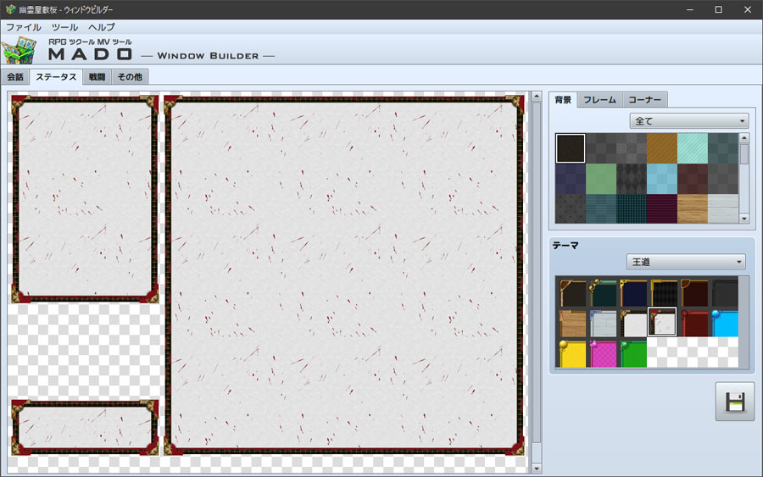Image resolution: width=763 pixels, height=477 pixels.
Task: Open the ファイル menu
Action: tap(24, 27)
